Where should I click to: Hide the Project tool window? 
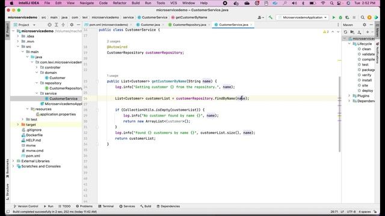click(78, 25)
